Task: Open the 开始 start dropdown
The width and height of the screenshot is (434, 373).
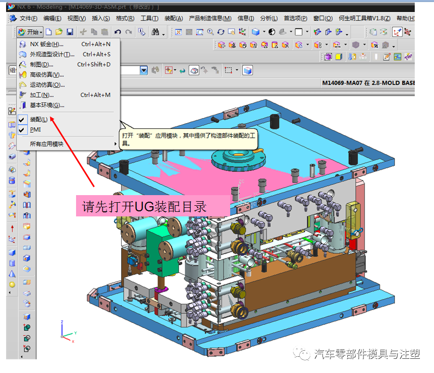Action: click(x=30, y=32)
